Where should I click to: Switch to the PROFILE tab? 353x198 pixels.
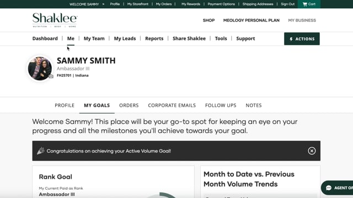click(x=65, y=105)
